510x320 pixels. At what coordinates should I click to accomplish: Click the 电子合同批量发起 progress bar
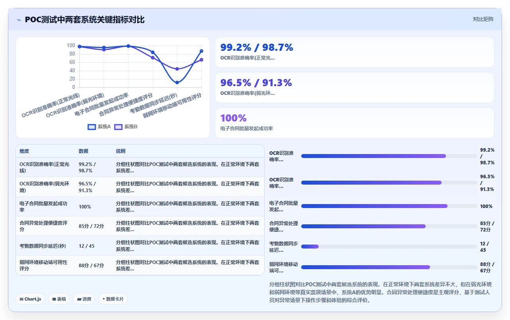(389, 206)
